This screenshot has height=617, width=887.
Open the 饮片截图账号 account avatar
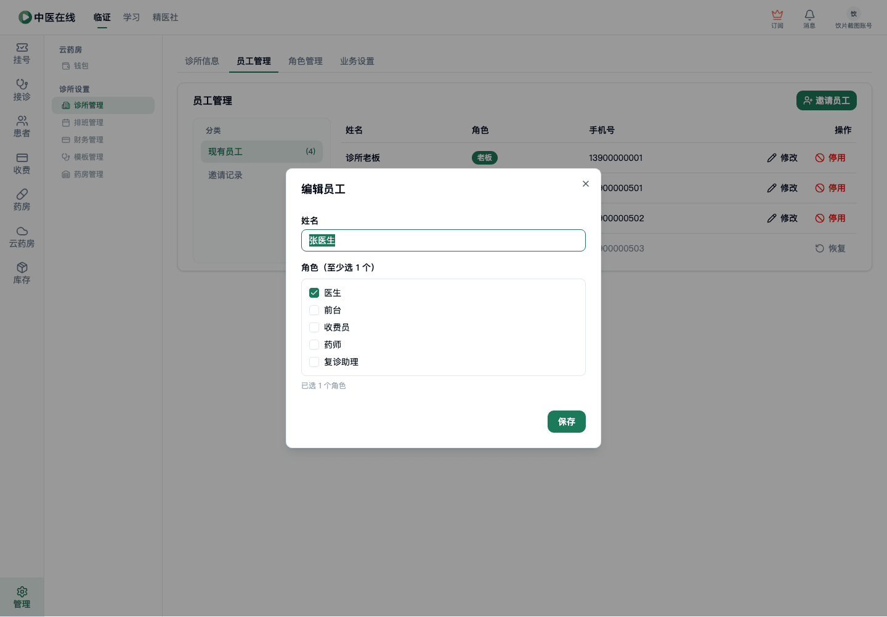[x=854, y=18]
